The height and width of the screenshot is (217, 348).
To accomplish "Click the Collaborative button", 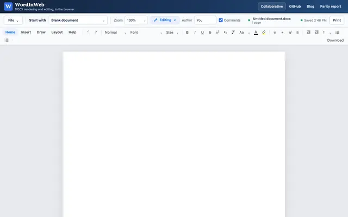I will [272, 7].
